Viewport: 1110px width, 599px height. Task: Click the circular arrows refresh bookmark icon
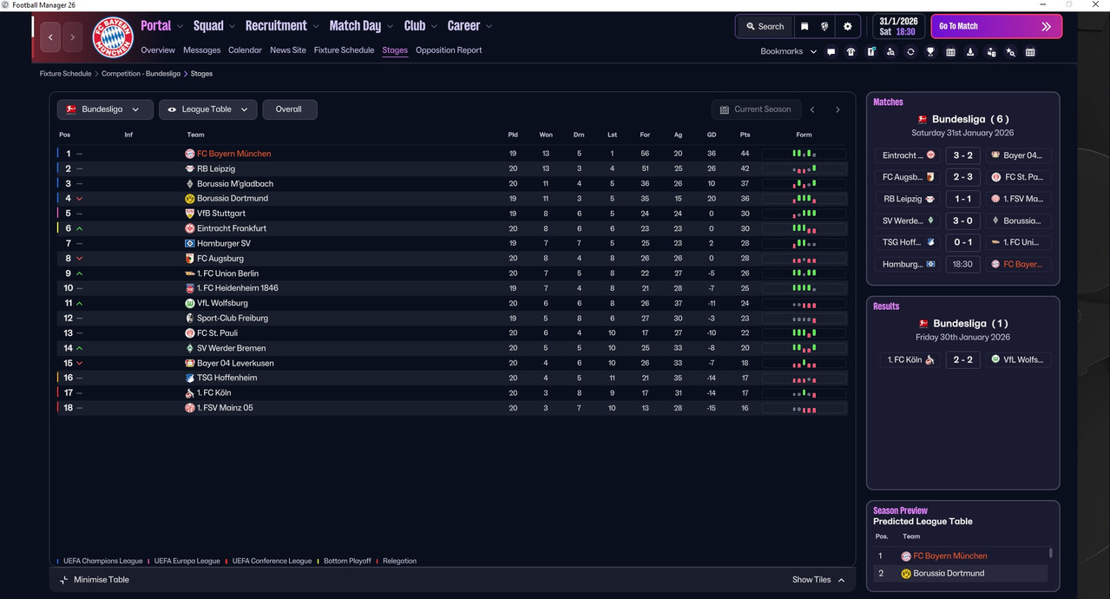click(x=910, y=52)
